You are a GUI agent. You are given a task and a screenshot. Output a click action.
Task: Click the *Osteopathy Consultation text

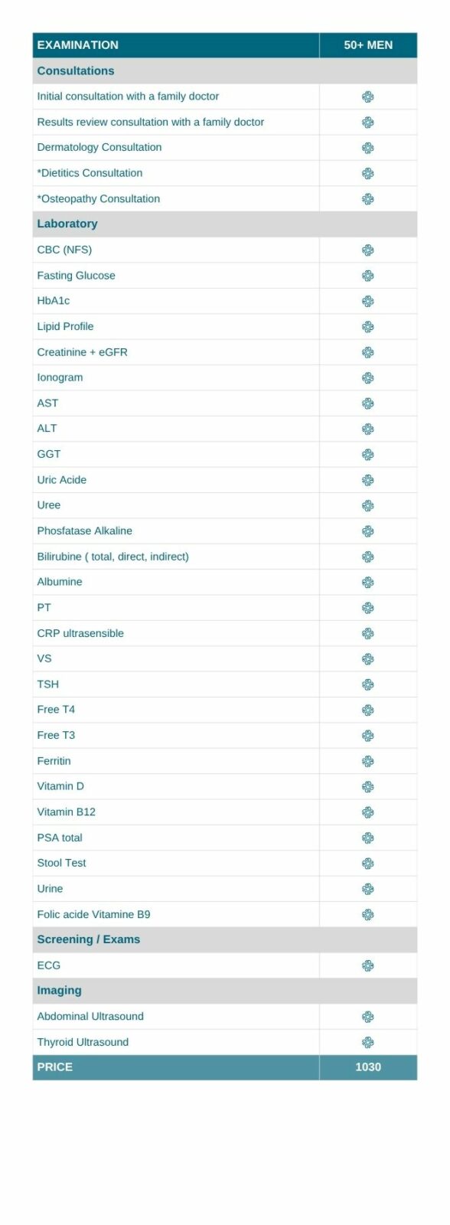(99, 198)
